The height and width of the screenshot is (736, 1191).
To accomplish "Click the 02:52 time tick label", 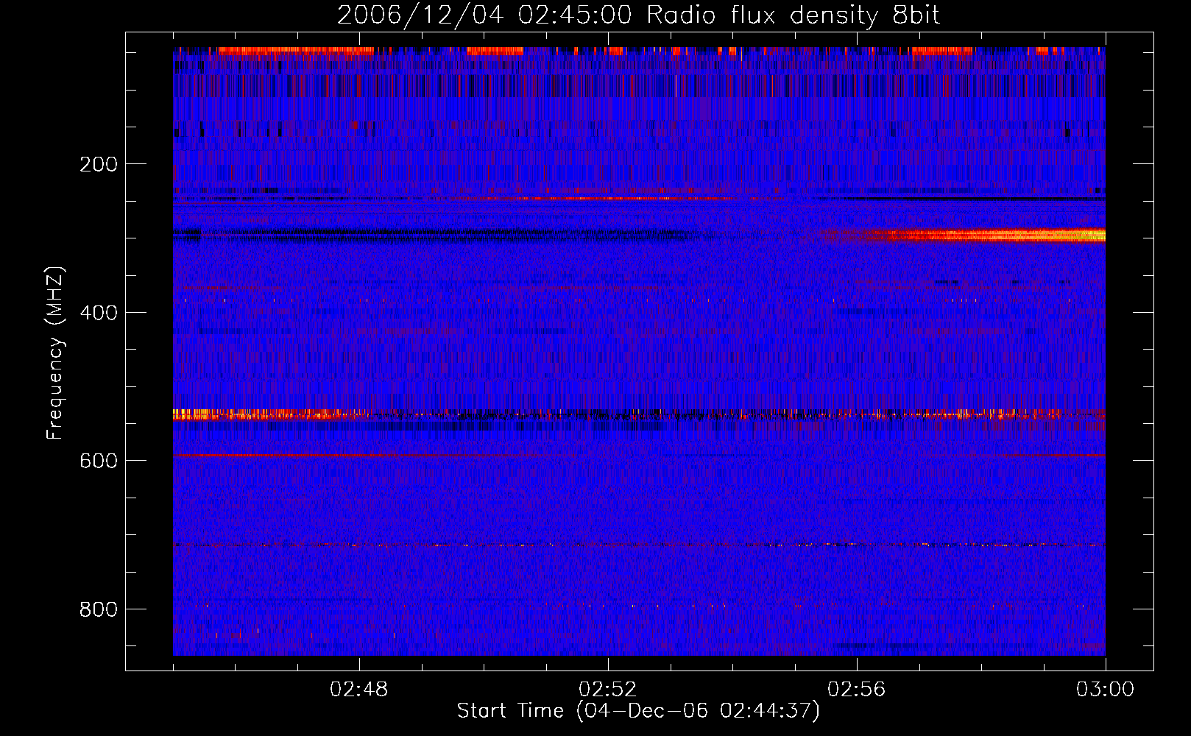I will [608, 690].
